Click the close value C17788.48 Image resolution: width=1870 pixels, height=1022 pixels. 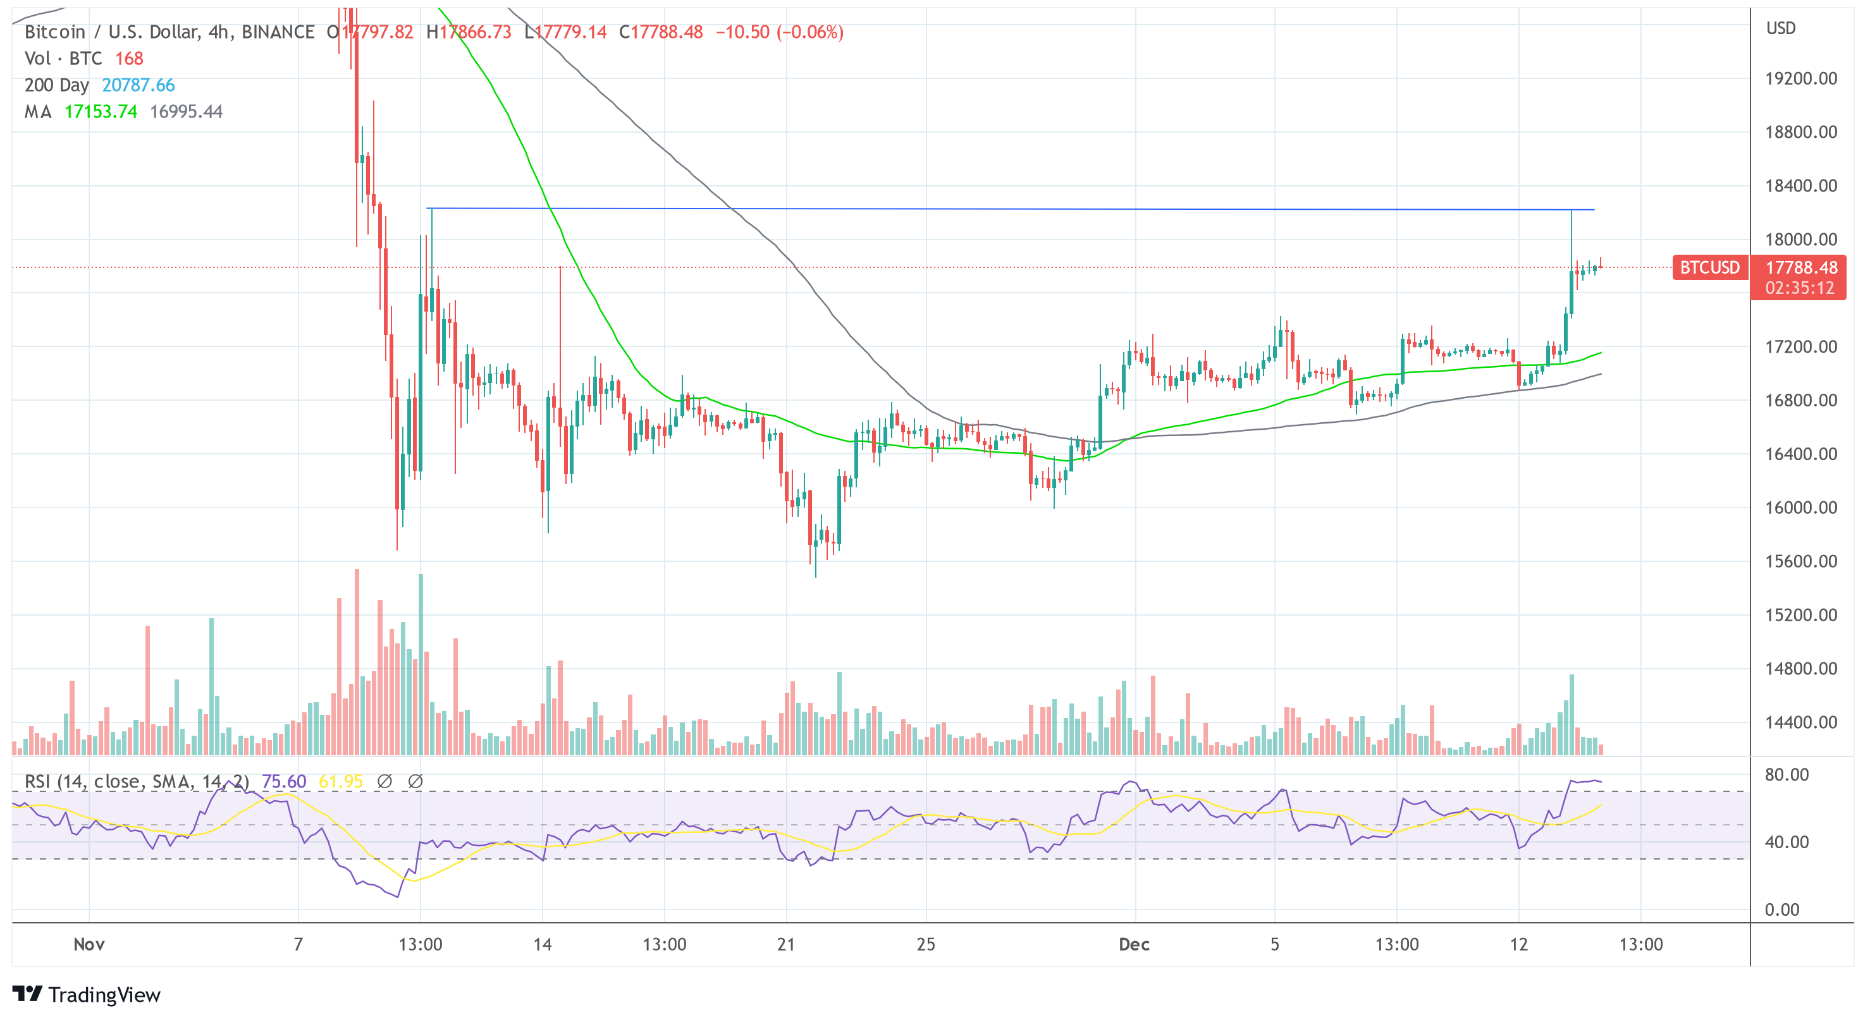coord(661,32)
